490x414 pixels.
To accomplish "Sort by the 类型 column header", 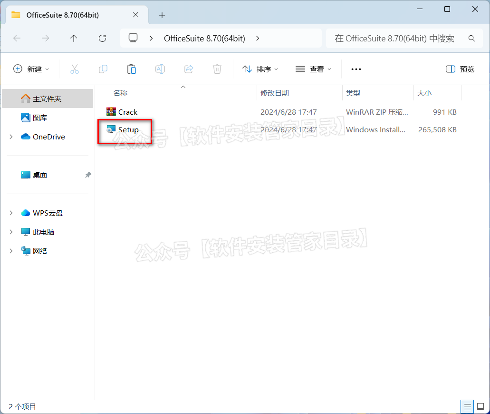I will point(353,93).
